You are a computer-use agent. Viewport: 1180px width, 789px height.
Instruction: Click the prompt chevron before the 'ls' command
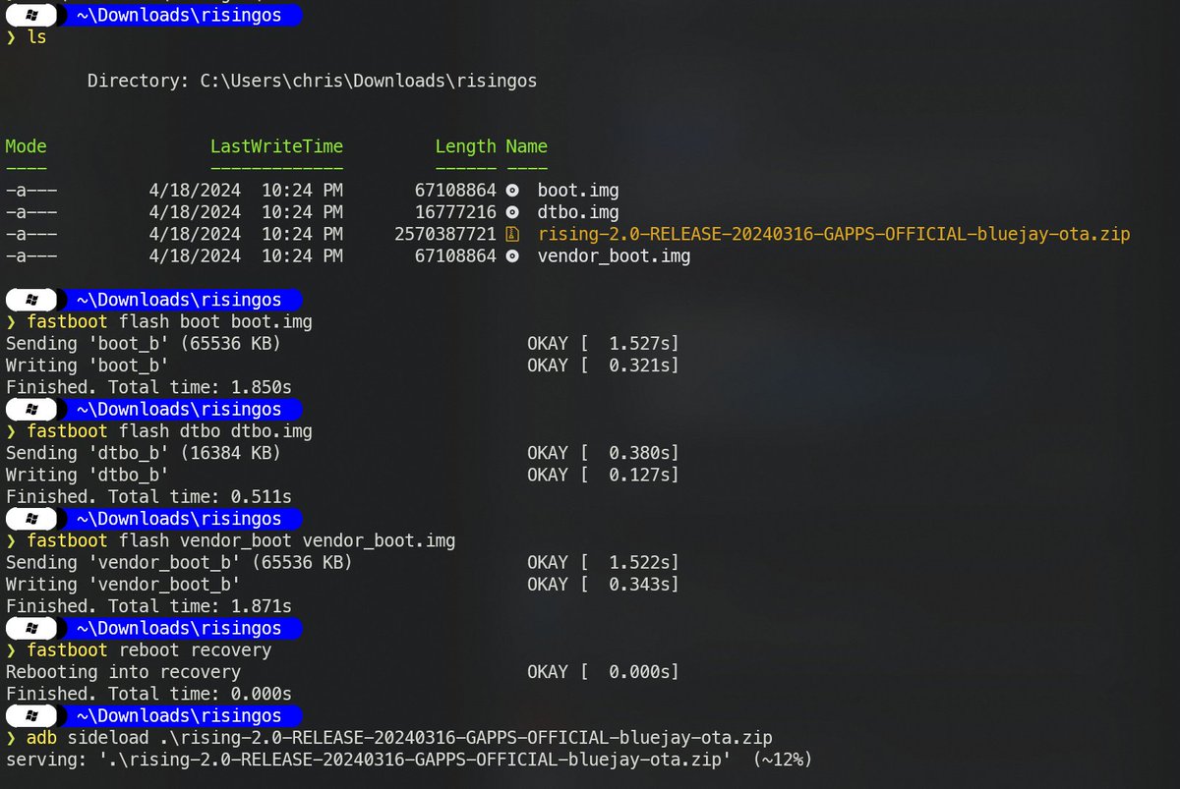pyautogui.click(x=11, y=37)
